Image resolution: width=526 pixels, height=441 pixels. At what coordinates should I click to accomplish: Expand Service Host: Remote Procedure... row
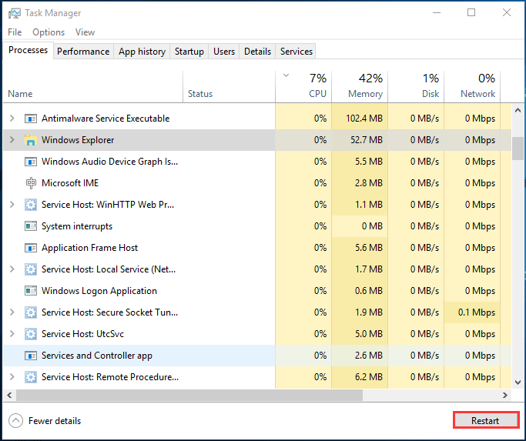pyautogui.click(x=12, y=377)
